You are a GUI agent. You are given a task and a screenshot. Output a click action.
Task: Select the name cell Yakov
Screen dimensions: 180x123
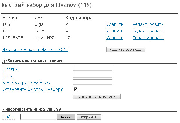pos(40,31)
